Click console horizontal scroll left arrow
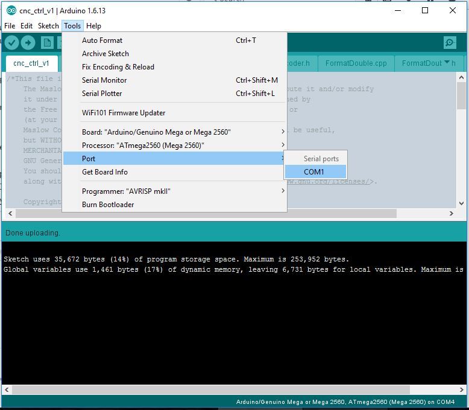469x410 pixels. tap(7, 389)
